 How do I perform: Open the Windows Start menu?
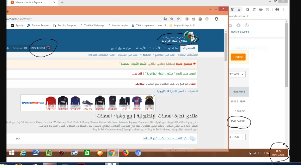(x=11, y=153)
